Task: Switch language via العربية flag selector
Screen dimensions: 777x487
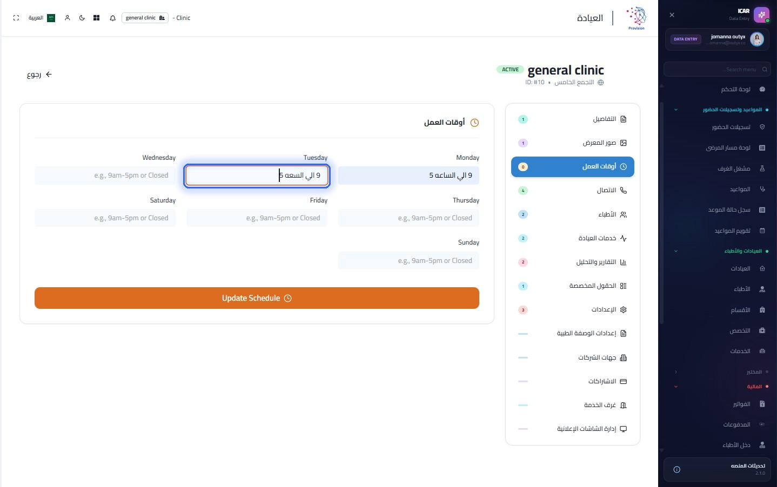Action: click(x=42, y=18)
